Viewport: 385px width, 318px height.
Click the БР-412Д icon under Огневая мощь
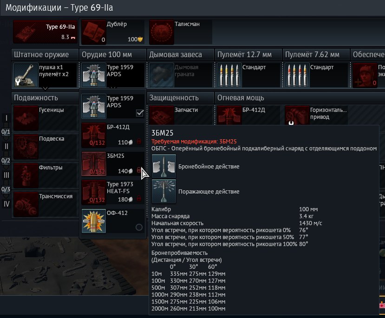pos(229,115)
